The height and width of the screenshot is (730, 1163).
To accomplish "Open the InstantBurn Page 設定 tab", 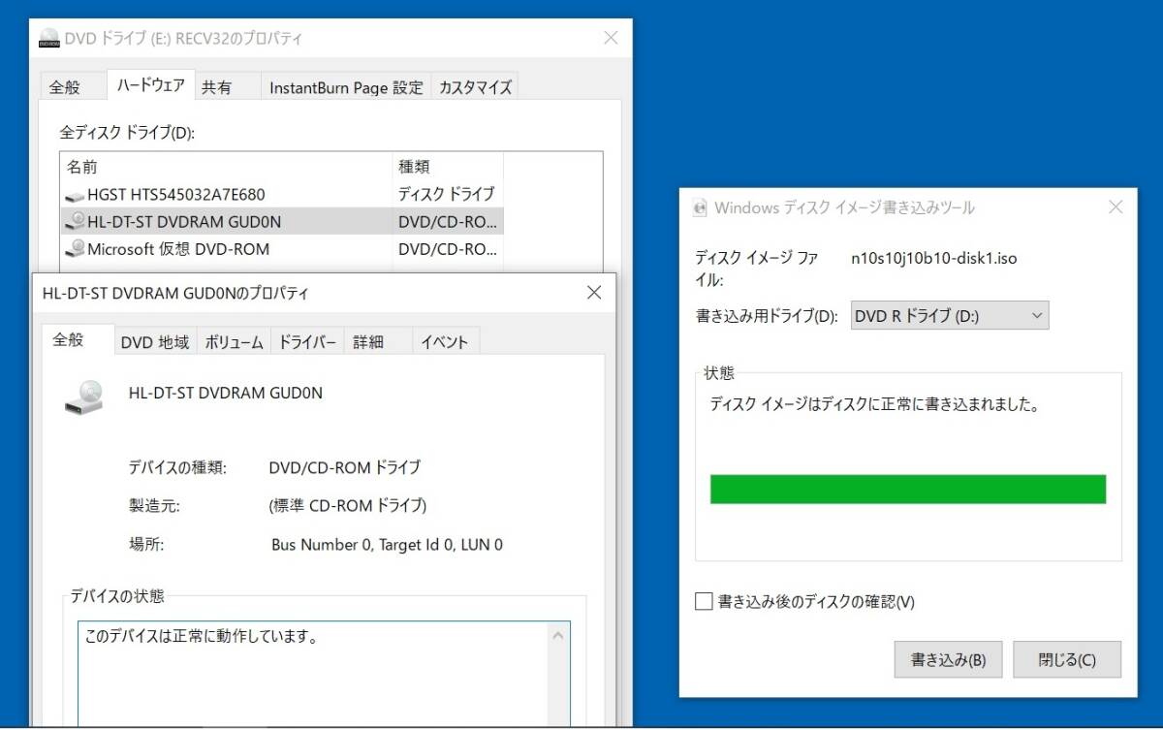I will (x=346, y=87).
